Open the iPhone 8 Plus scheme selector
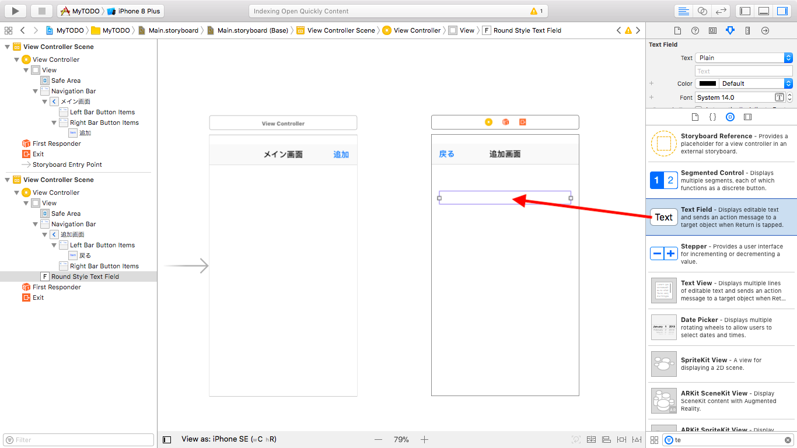Screen dimensions: 797x448 pyautogui.click(x=138, y=10)
